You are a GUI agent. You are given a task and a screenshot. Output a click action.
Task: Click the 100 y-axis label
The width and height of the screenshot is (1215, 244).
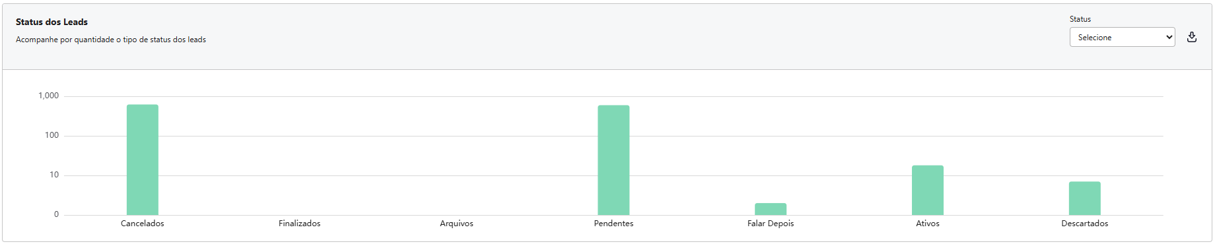[52, 135]
